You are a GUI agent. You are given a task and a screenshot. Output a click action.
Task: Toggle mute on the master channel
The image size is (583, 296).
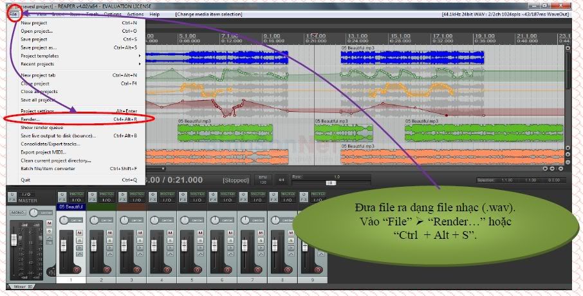pyautogui.click(x=49, y=222)
